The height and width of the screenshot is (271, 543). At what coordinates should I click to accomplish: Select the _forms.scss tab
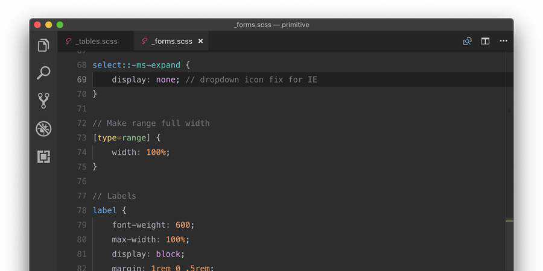point(172,42)
